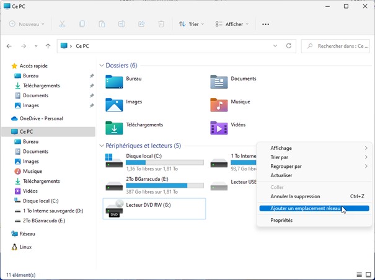The width and height of the screenshot is (375, 280).
Task: Open the Lecteur DVD RW (G:) drive
Action: 148,205
